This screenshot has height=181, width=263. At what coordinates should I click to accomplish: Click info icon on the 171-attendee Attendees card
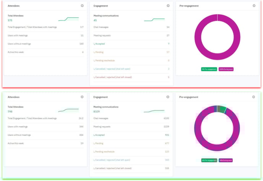pyautogui.click(x=82, y=6)
